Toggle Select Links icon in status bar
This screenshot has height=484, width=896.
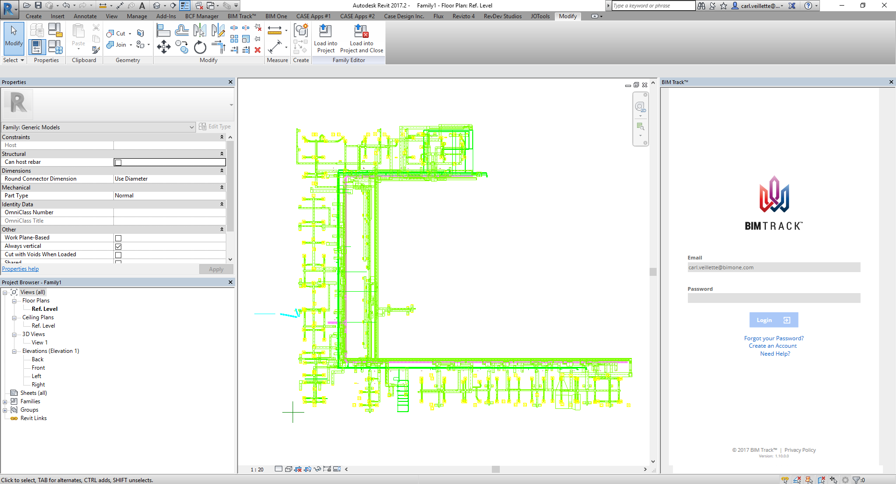pyautogui.click(x=785, y=480)
